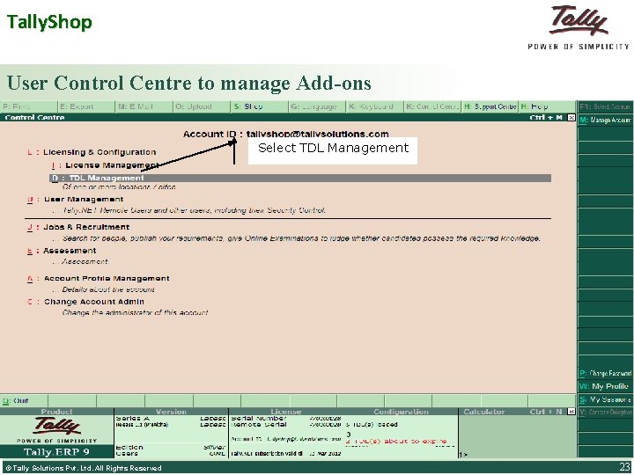Select Change Account Admin menu entry
The image size is (634, 475).
click(85, 302)
